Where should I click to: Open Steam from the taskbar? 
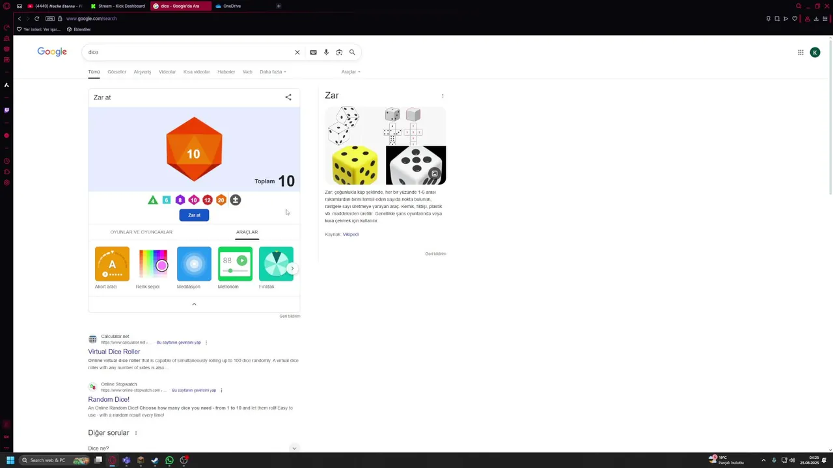(x=155, y=460)
